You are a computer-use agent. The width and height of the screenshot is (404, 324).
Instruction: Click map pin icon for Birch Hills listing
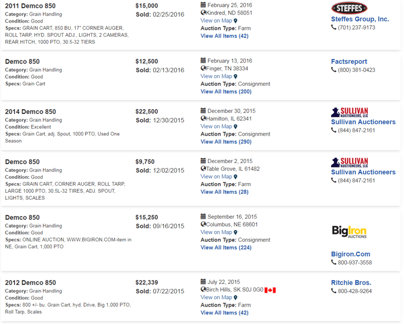235,298
